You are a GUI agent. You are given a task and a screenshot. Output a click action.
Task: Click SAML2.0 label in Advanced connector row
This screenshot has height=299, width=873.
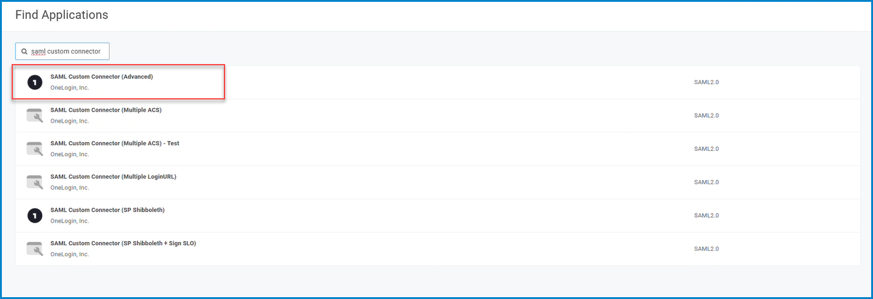pos(706,82)
